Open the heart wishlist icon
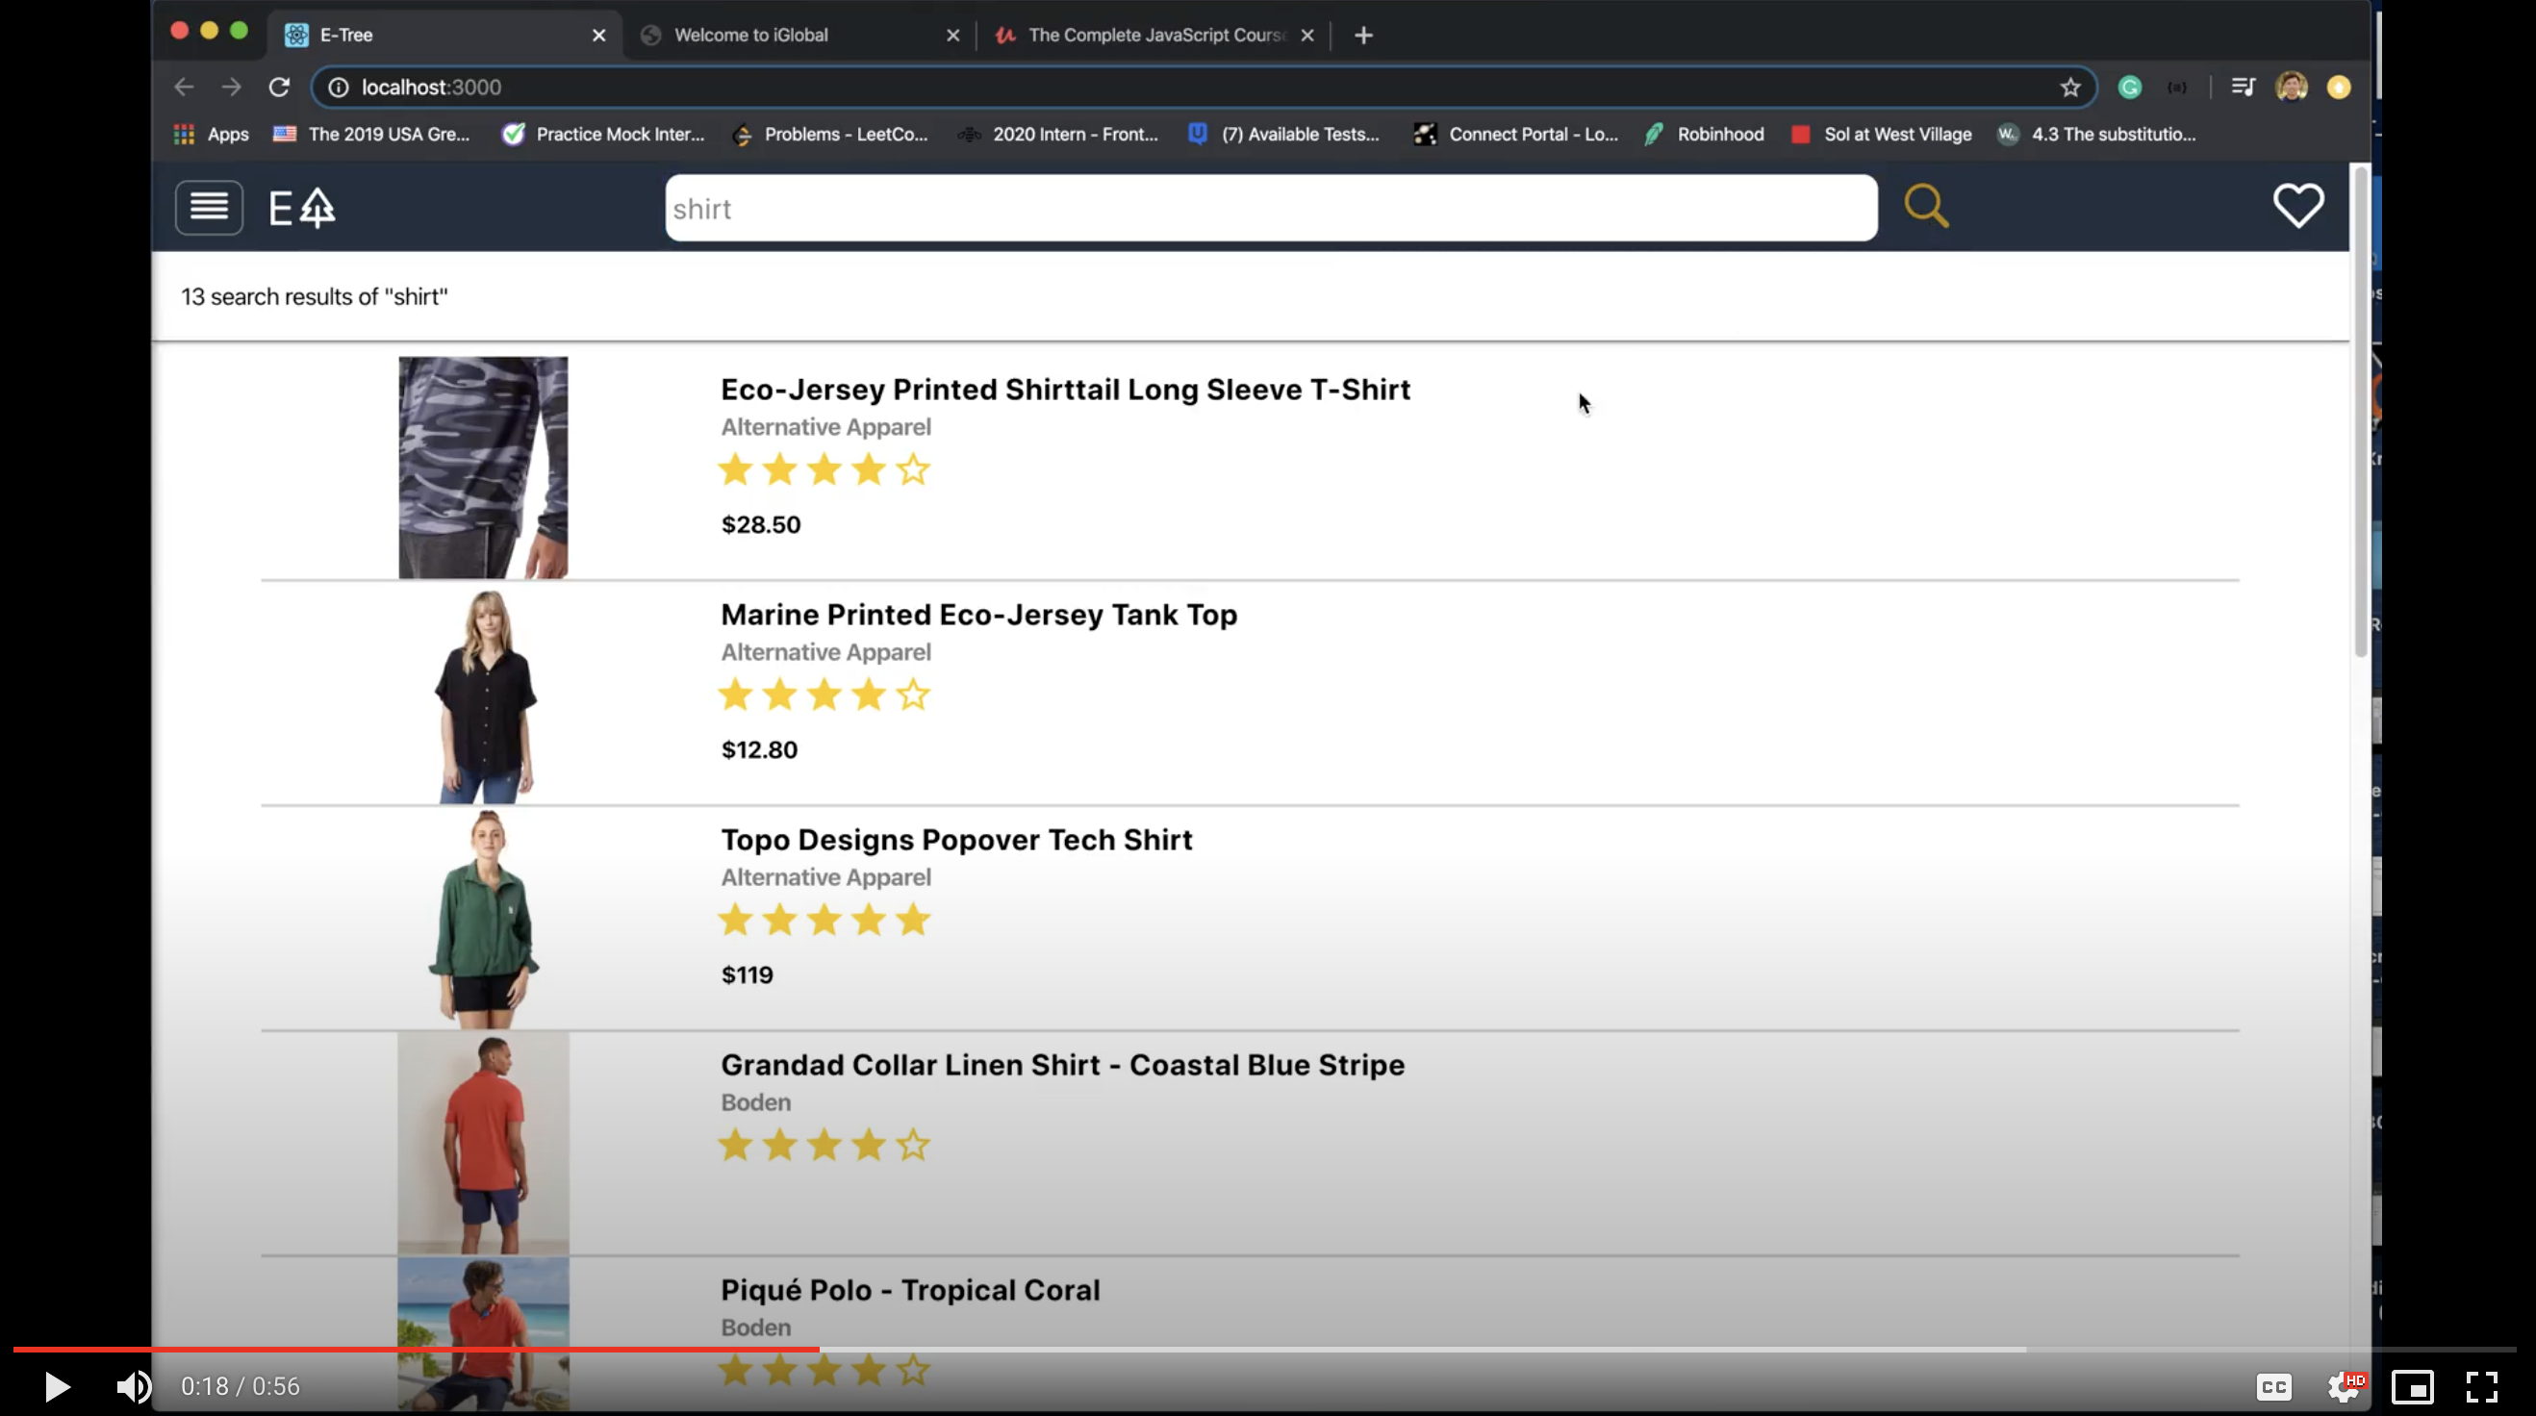 click(2297, 206)
